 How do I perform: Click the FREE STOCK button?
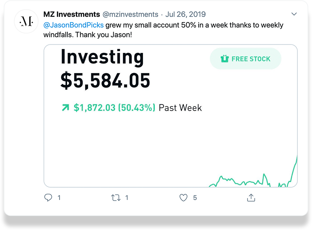tap(246, 58)
